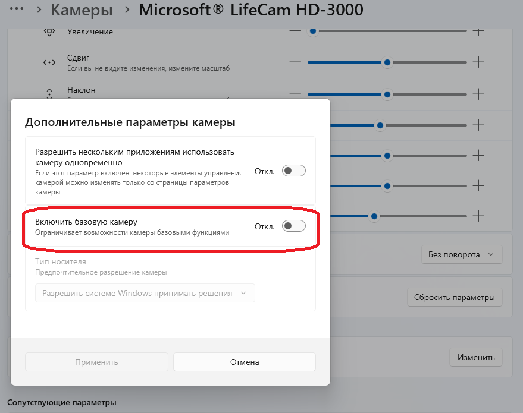Click the «Дополнительные параметры камеры» dialog title

(130, 122)
